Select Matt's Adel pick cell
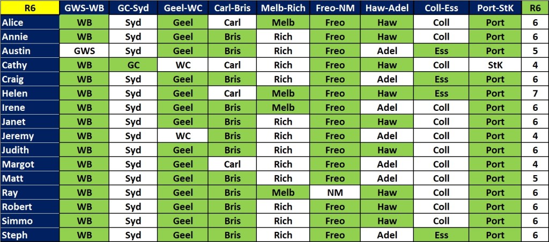Viewport: 549px width, 242px height. coord(387,178)
